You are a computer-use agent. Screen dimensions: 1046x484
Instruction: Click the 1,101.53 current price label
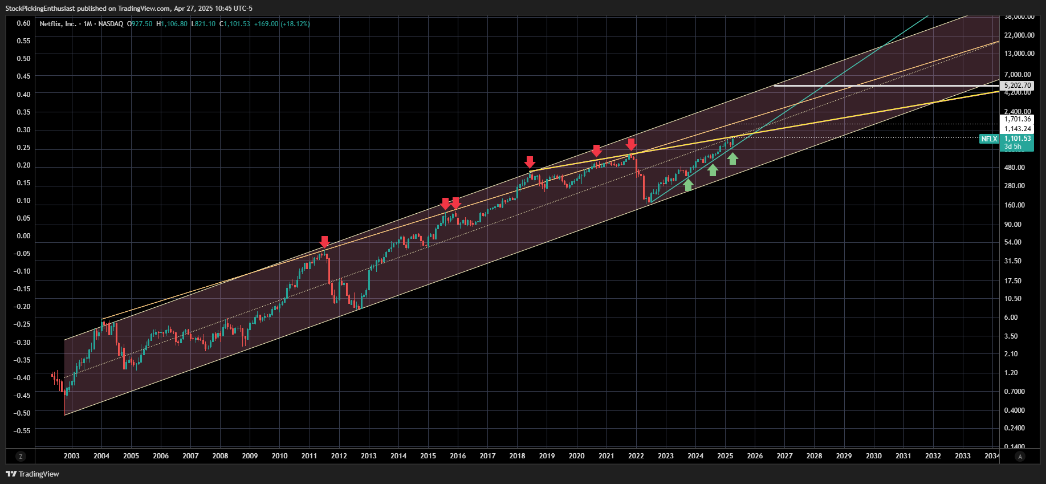[x=1017, y=139]
